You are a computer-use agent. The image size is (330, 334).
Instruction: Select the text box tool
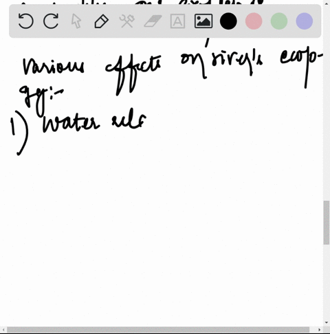177,21
